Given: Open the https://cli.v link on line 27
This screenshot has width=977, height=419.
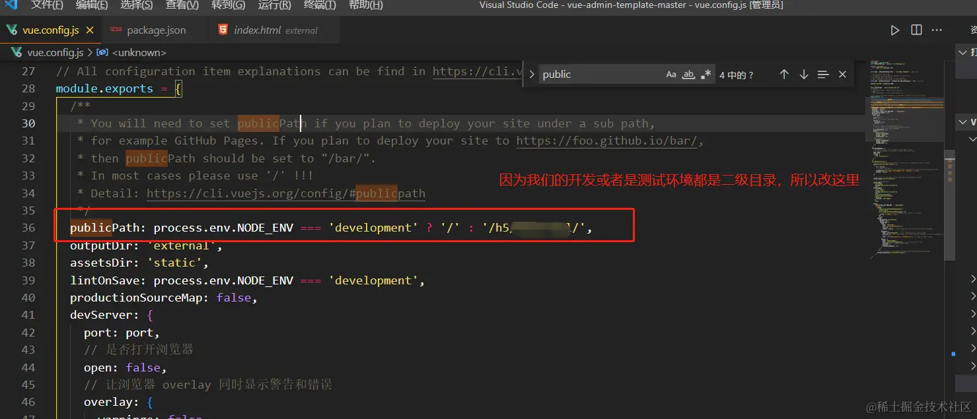Looking at the screenshot, I should (x=478, y=71).
